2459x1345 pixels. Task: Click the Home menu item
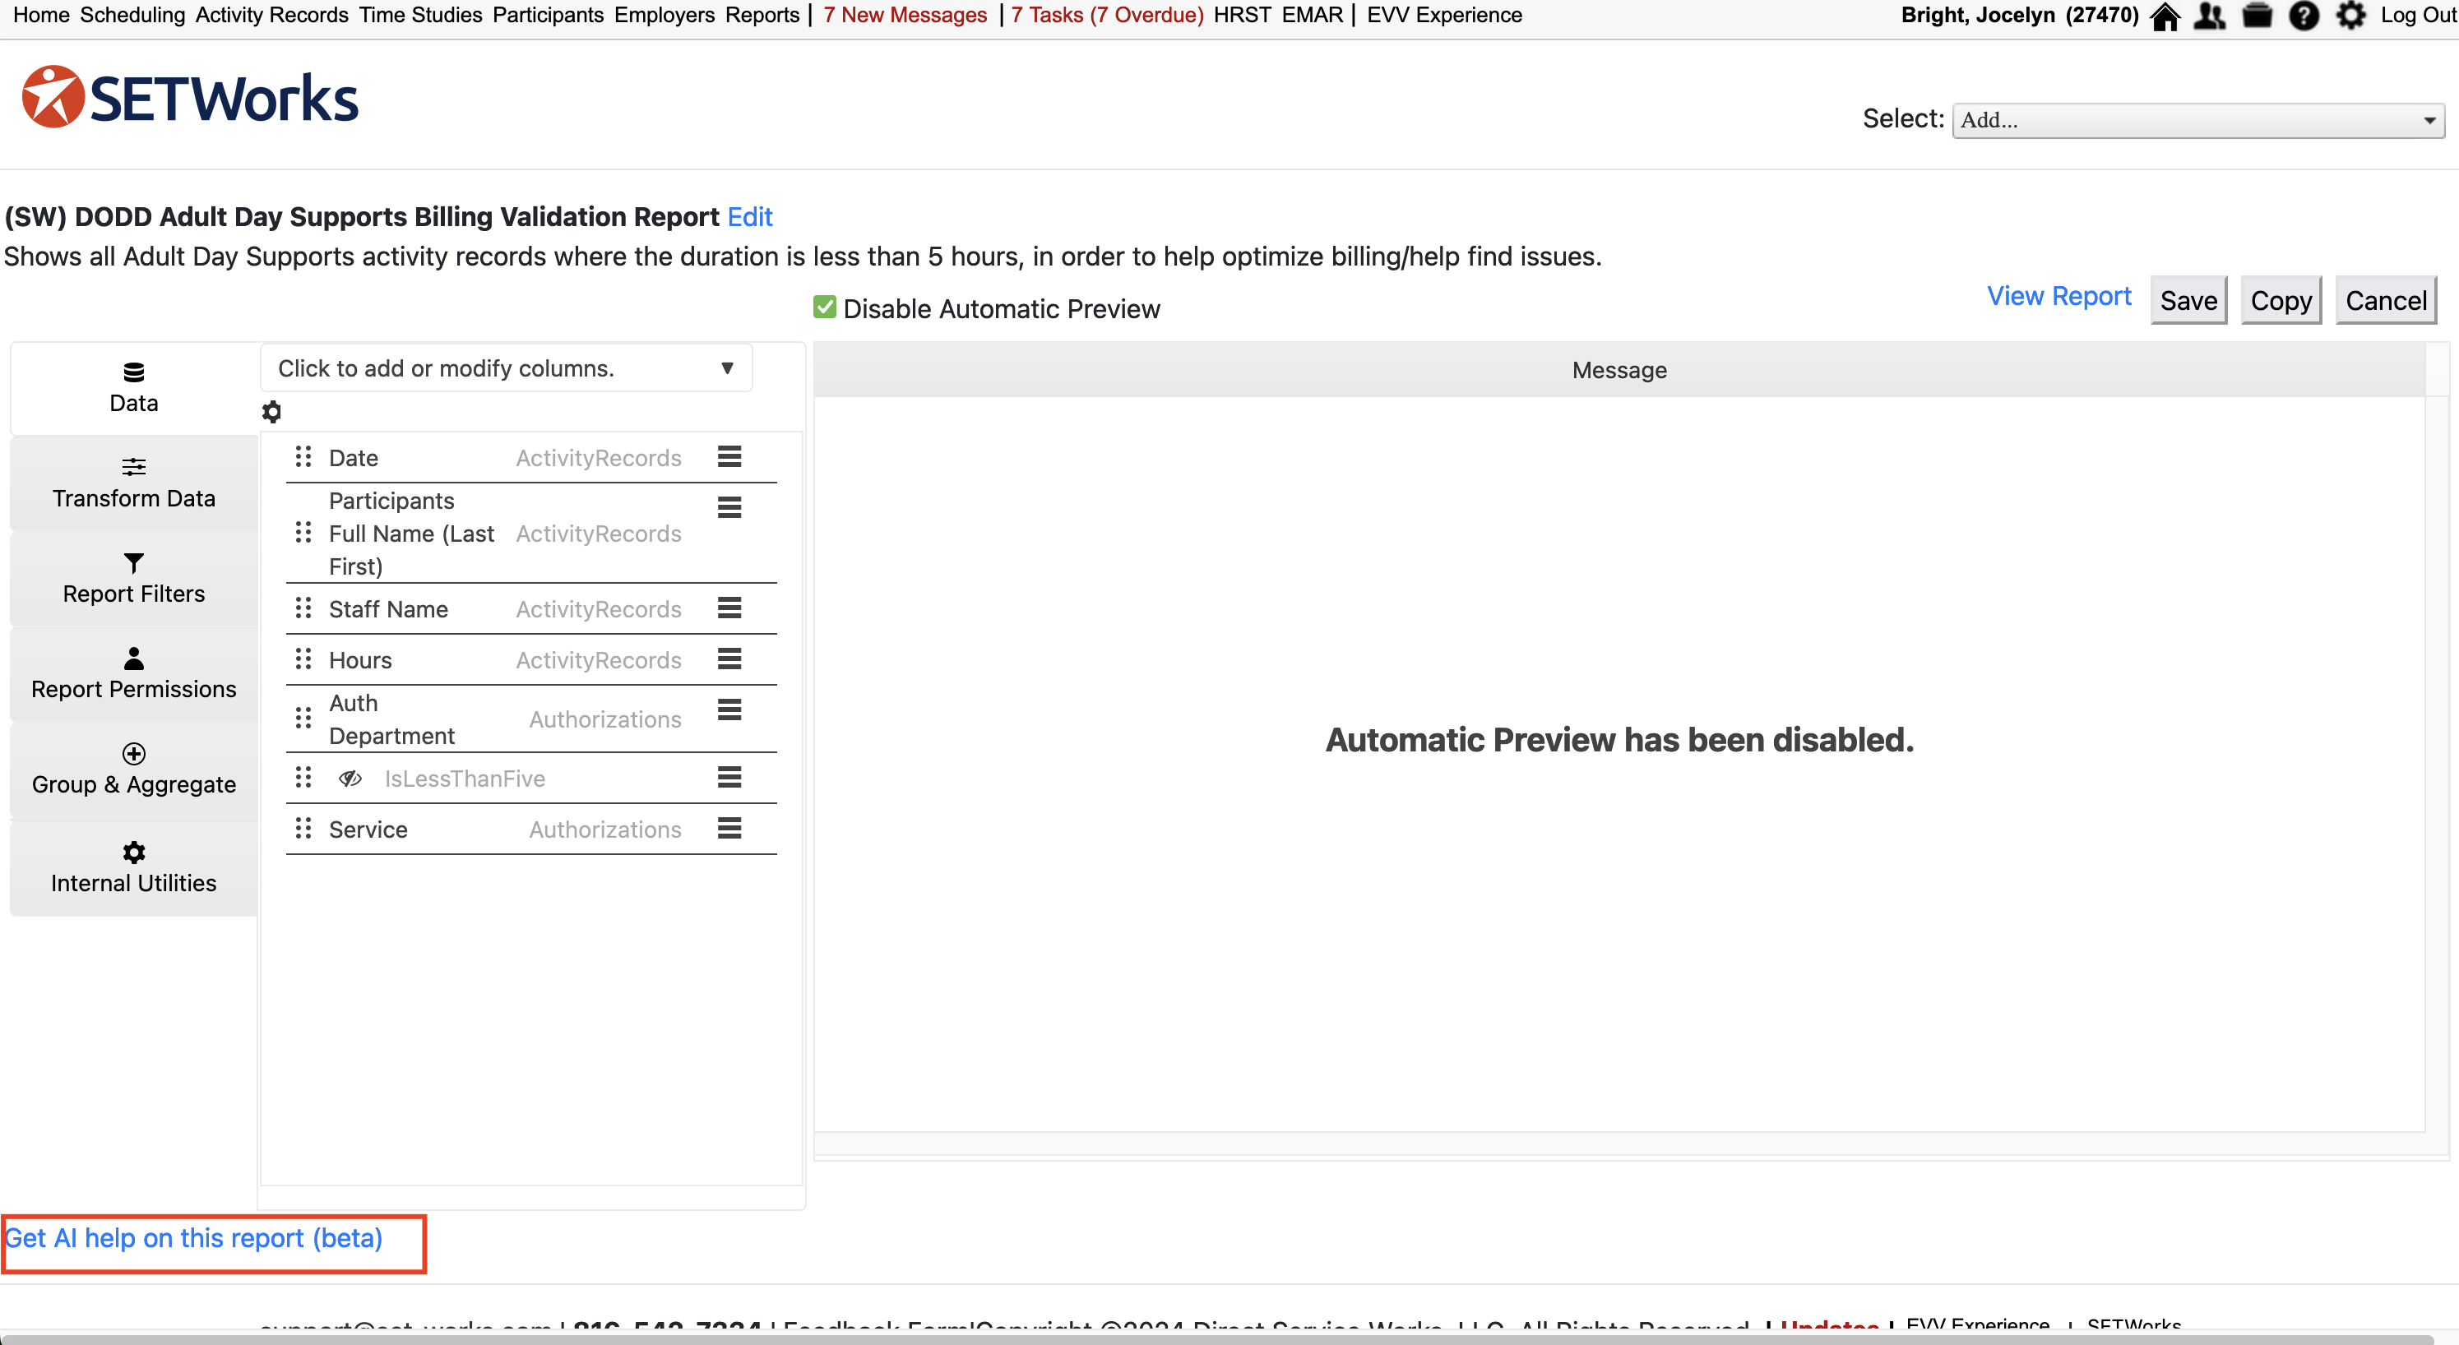(x=41, y=16)
